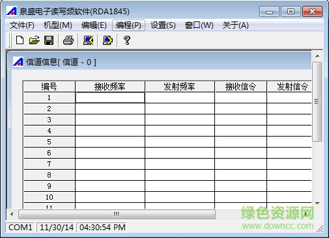The width and height of the screenshot is (329, 238).
Task: Click the horizontal scrollbar thumb
Action: point(117,214)
